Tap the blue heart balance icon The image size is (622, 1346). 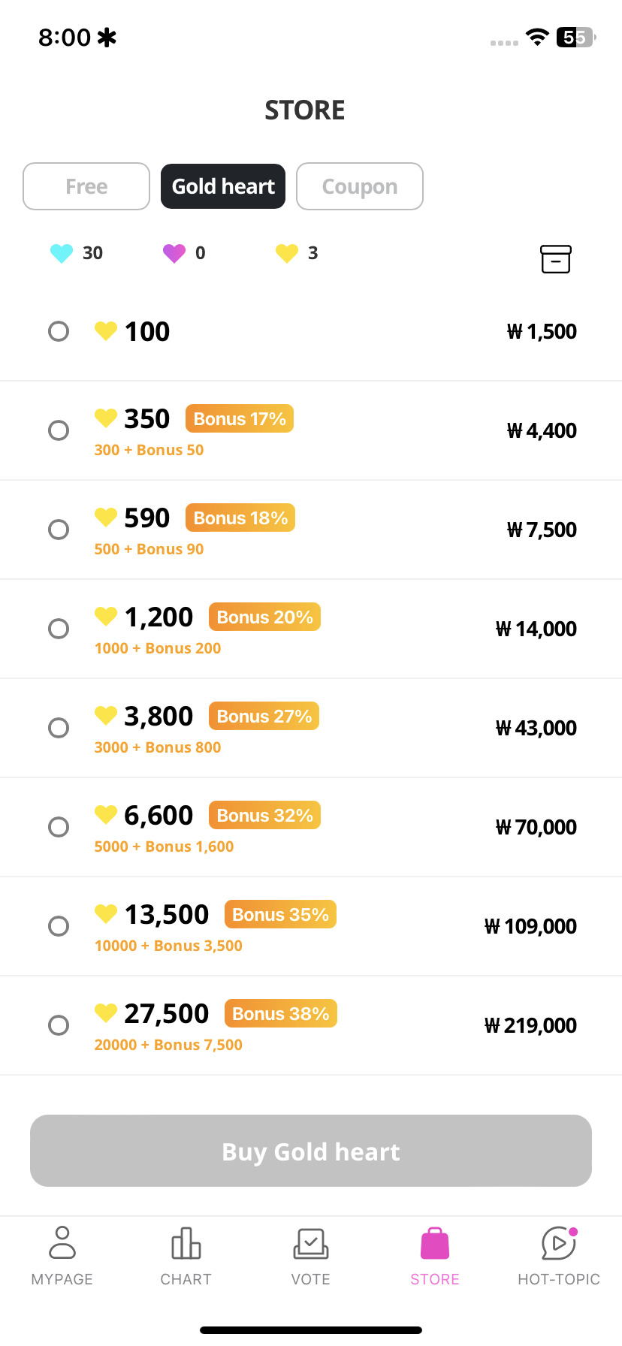[x=62, y=253]
